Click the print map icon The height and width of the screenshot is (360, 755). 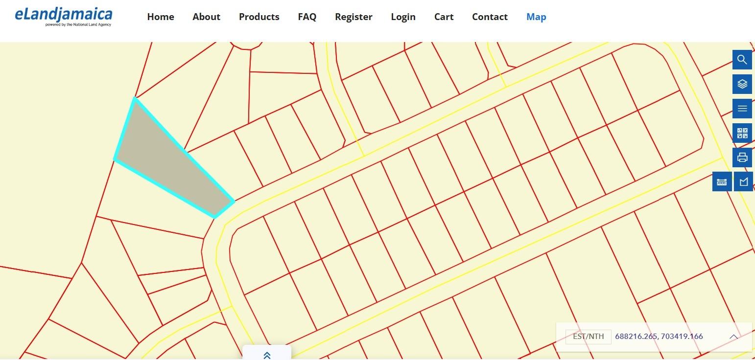(742, 157)
